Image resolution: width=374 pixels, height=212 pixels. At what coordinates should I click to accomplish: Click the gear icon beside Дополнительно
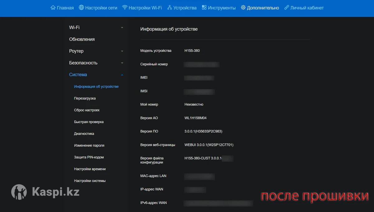coord(243,8)
